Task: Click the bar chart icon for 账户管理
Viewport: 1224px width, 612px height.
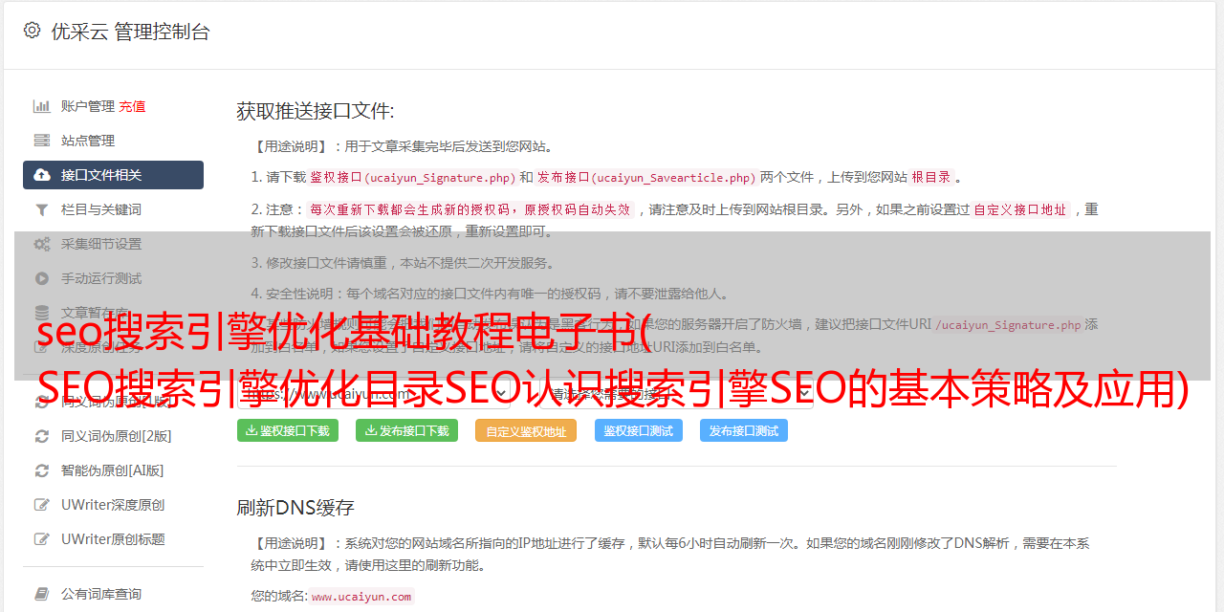Action: [42, 106]
